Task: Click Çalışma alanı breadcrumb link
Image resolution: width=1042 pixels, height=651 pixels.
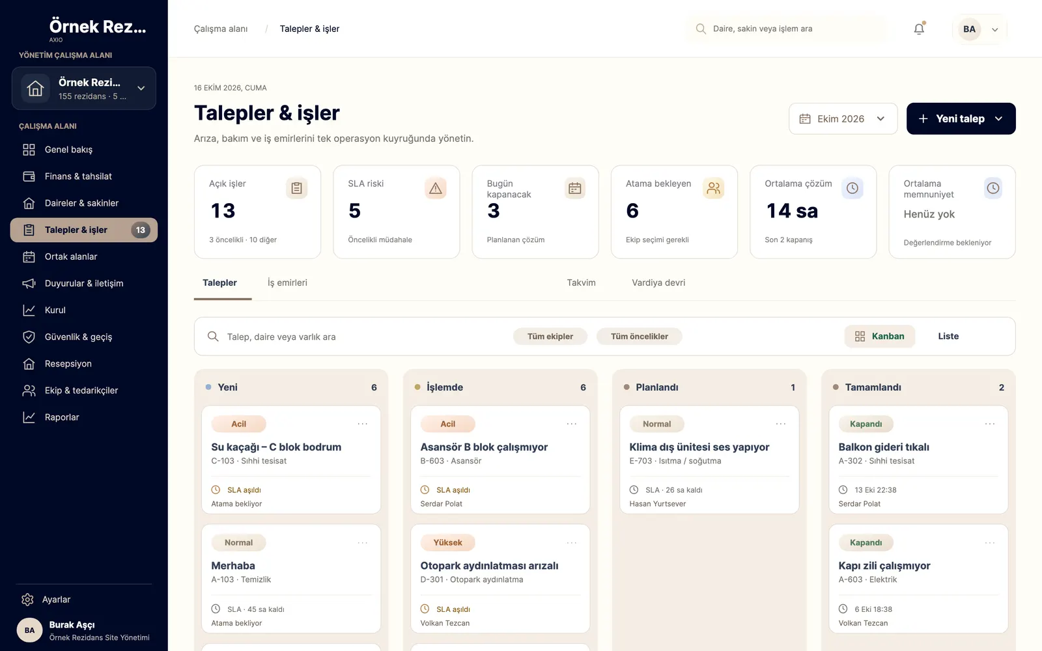Action: pyautogui.click(x=221, y=29)
